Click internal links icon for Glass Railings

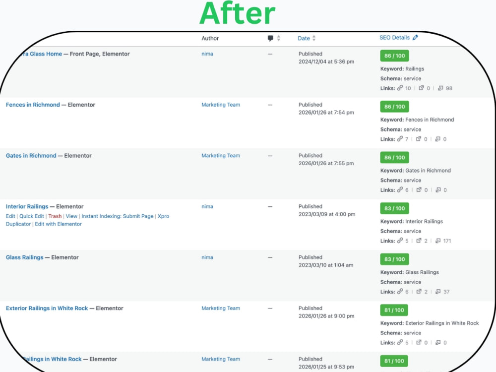click(x=400, y=292)
